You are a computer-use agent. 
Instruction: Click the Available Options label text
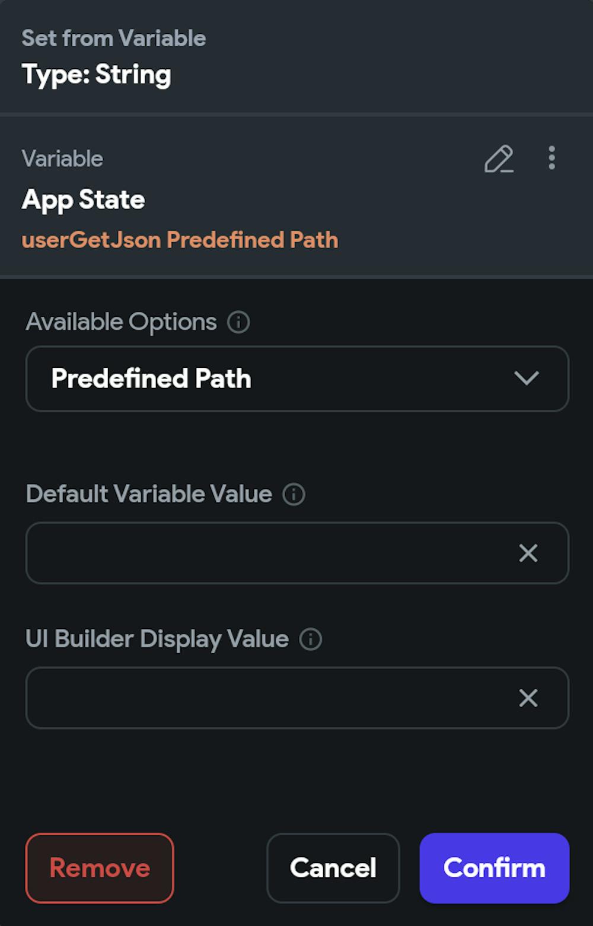pyautogui.click(x=121, y=322)
